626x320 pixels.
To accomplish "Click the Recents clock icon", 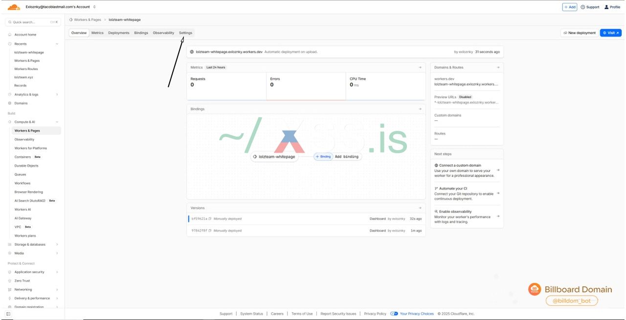I will [x=10, y=44].
